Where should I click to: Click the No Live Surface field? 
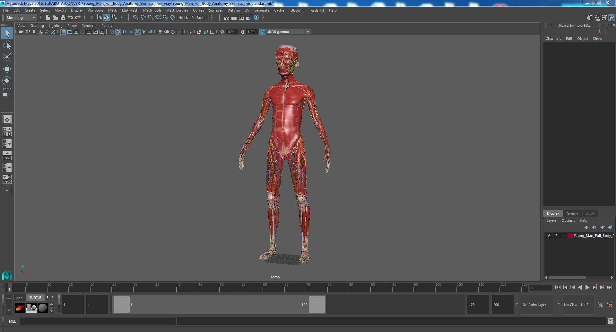(x=192, y=18)
